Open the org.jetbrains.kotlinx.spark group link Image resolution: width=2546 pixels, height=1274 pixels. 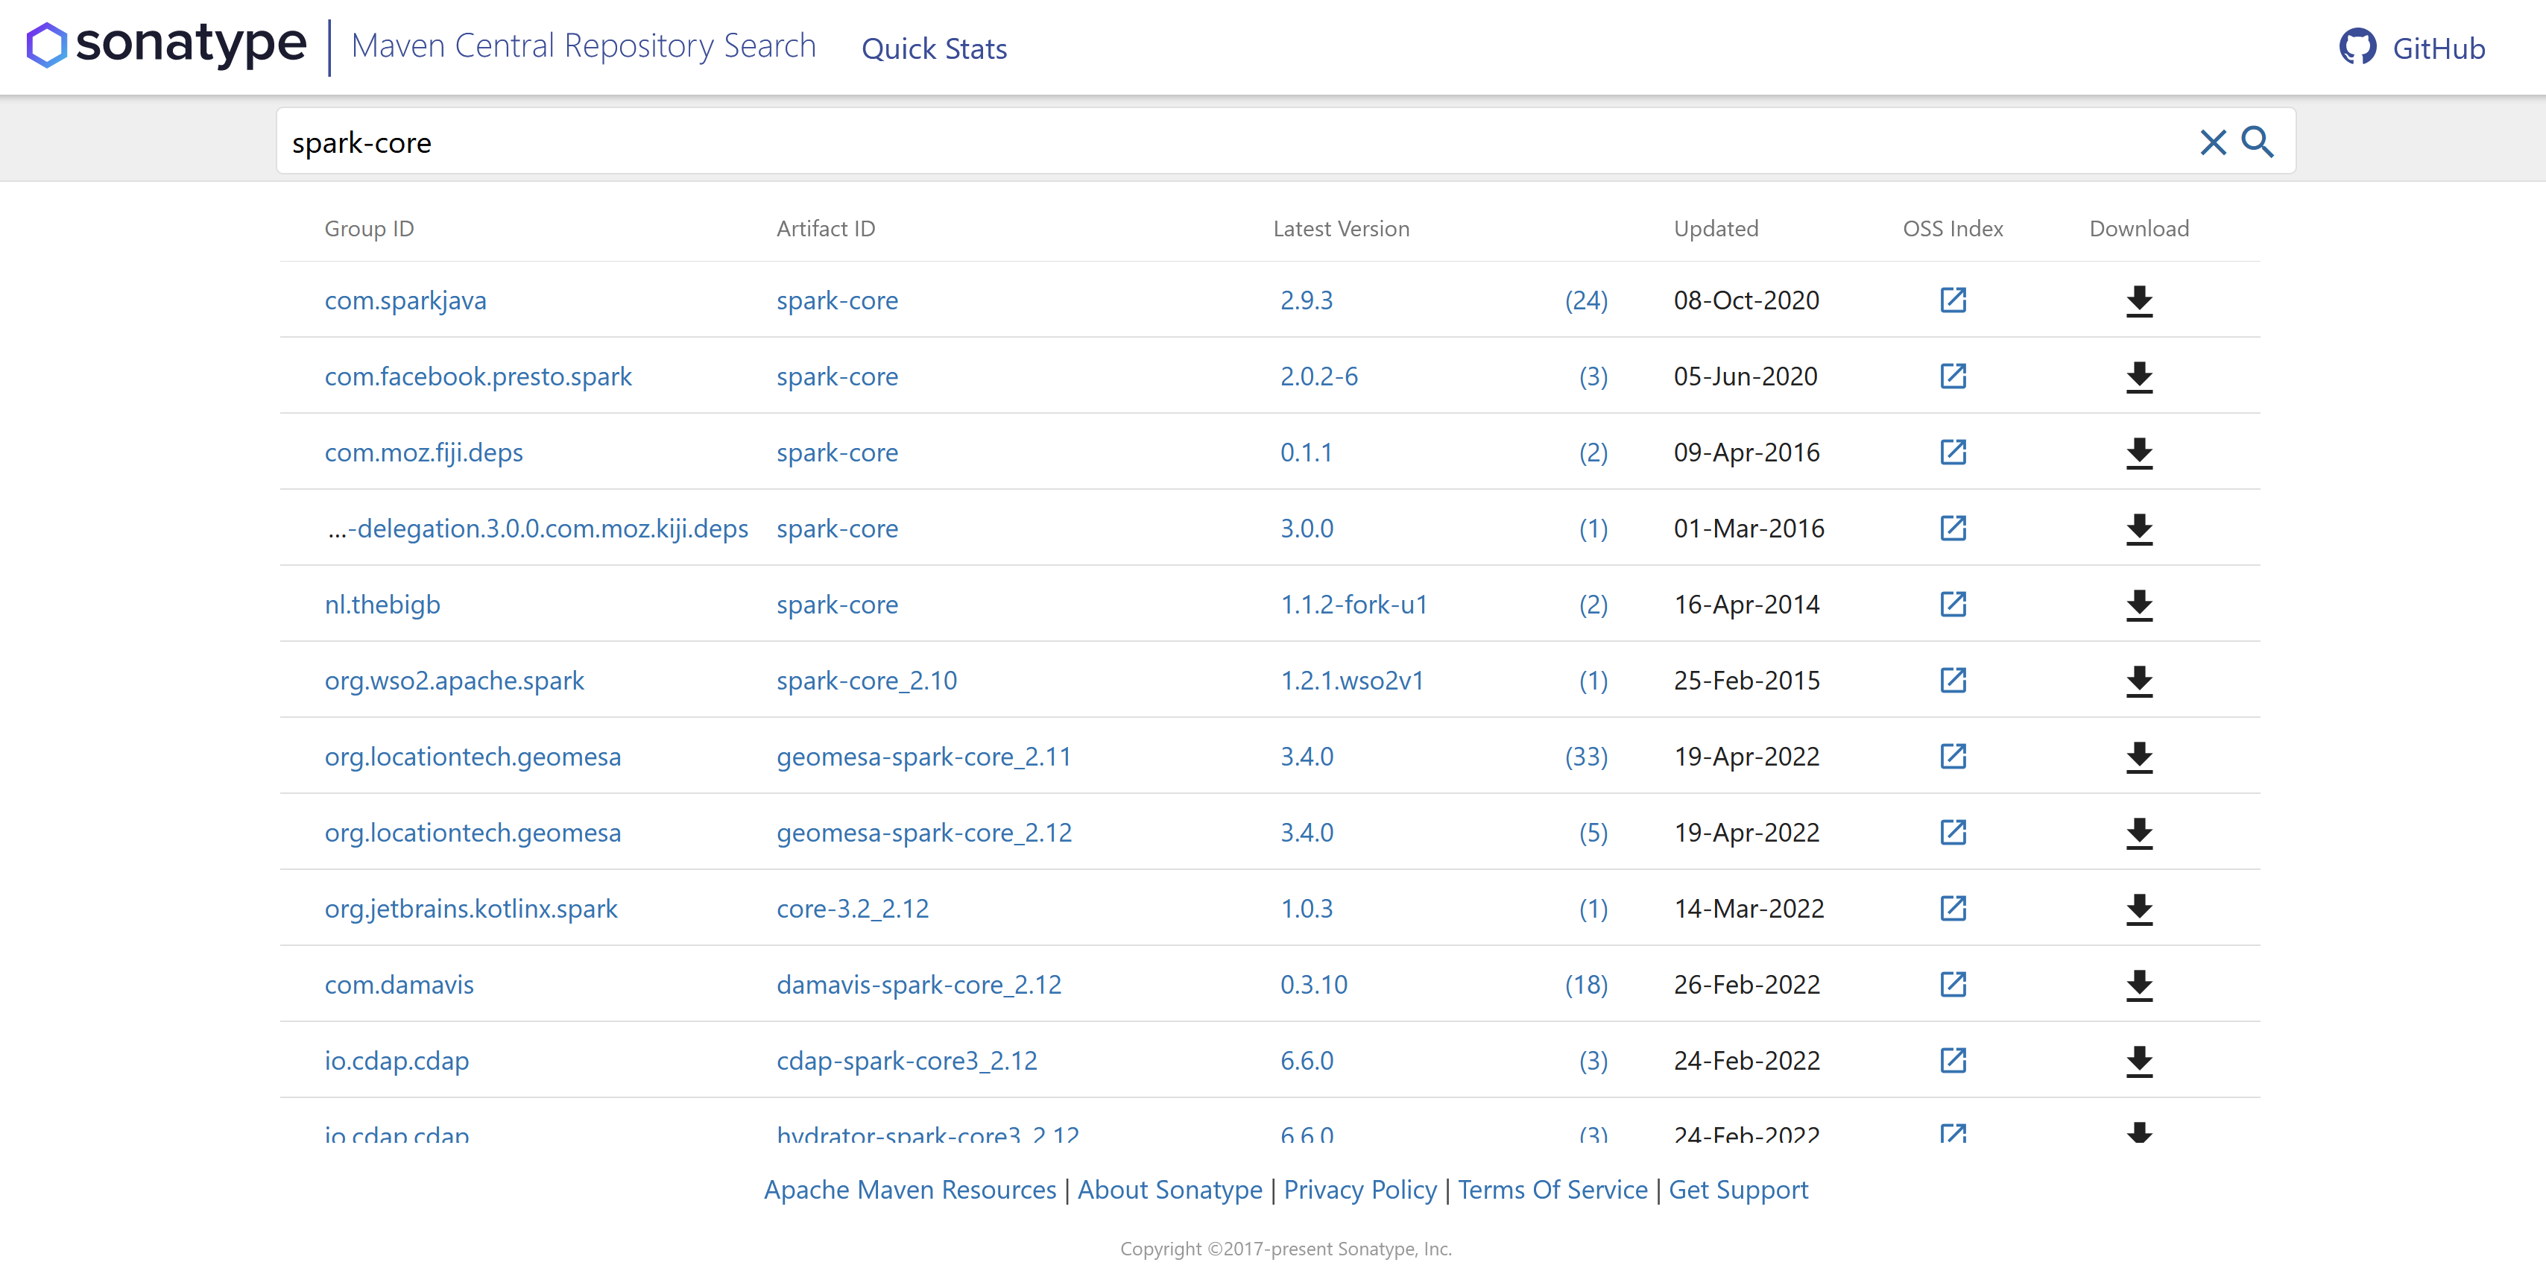point(470,908)
